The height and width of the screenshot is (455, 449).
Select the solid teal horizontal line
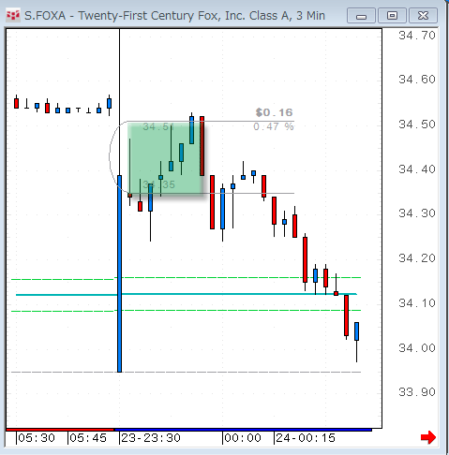click(x=187, y=294)
